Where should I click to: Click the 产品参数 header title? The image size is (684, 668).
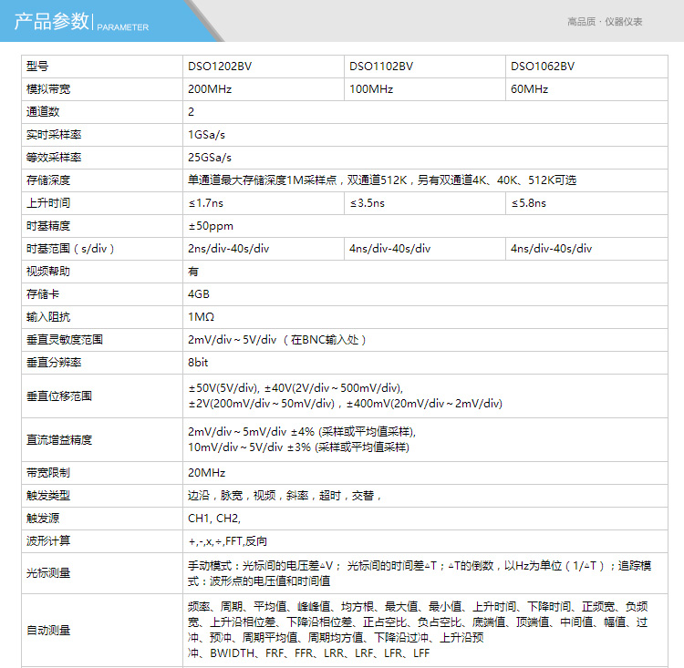[52, 22]
